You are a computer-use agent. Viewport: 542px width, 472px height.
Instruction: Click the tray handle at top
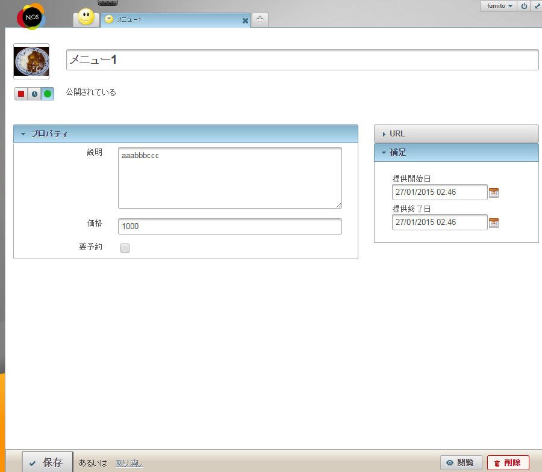(108, 3)
